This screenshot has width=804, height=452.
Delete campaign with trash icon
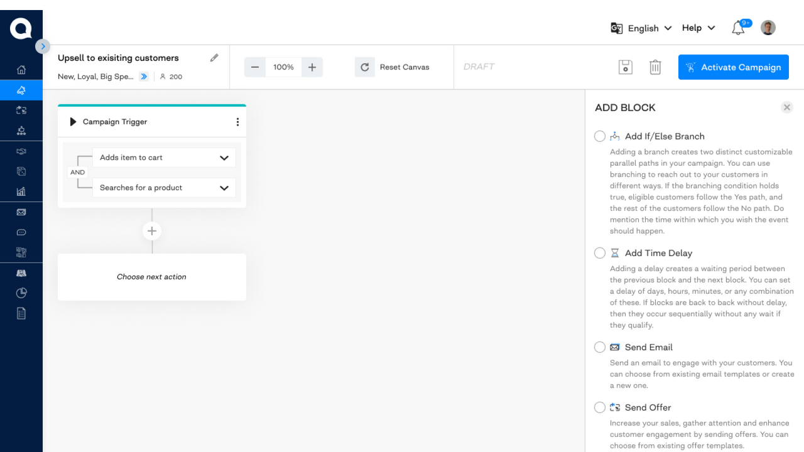[655, 67]
